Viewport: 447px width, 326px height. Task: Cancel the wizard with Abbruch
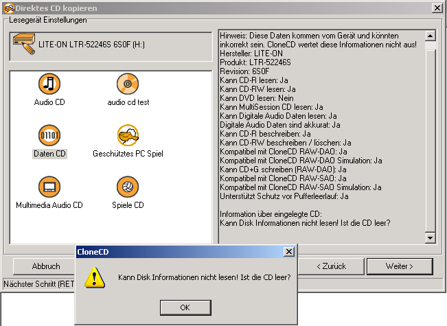[x=46, y=266]
